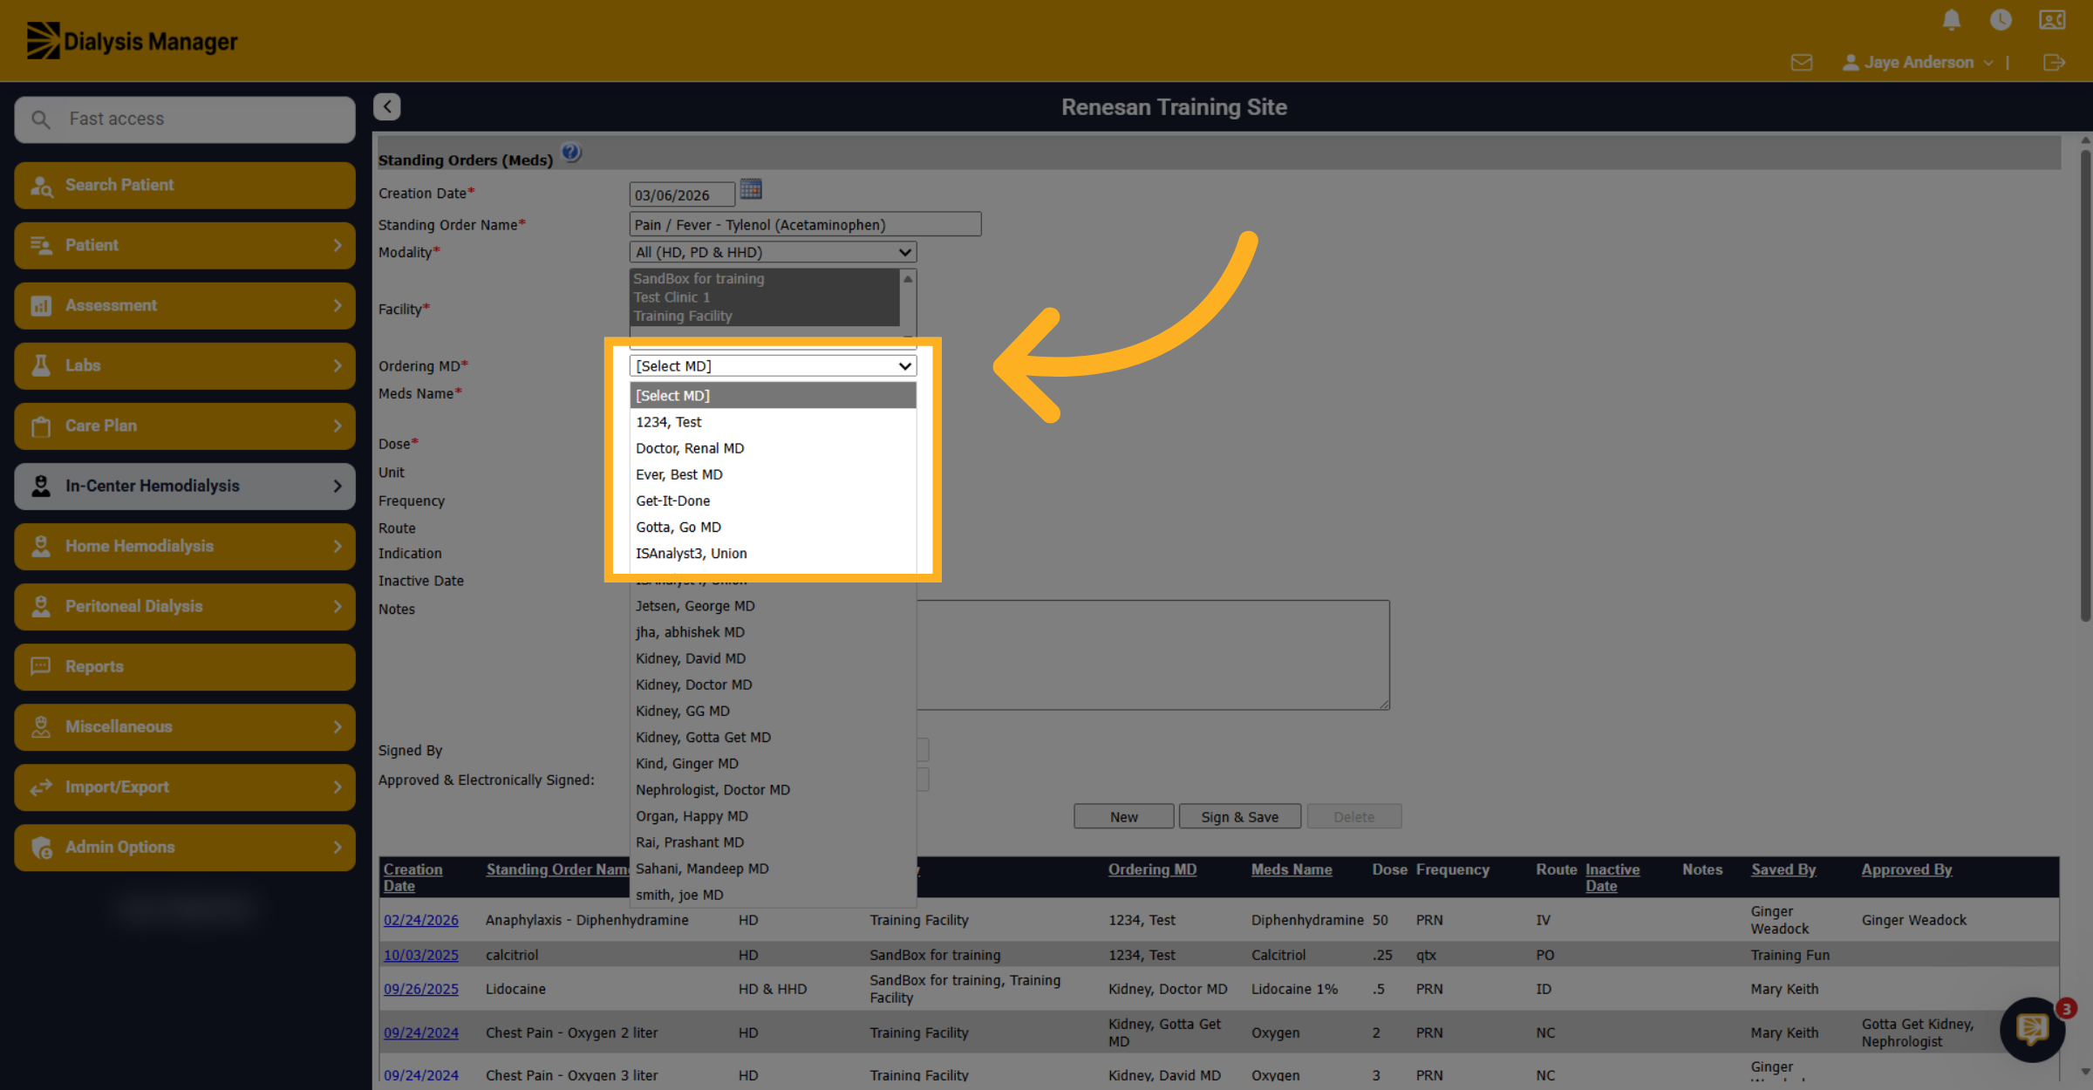The width and height of the screenshot is (2093, 1090).
Task: Expand the Labs sidebar menu
Action: 185,365
